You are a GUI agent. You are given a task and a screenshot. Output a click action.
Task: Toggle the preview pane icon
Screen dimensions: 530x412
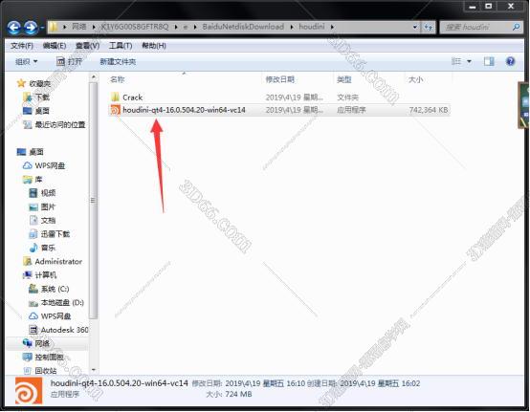tap(489, 61)
